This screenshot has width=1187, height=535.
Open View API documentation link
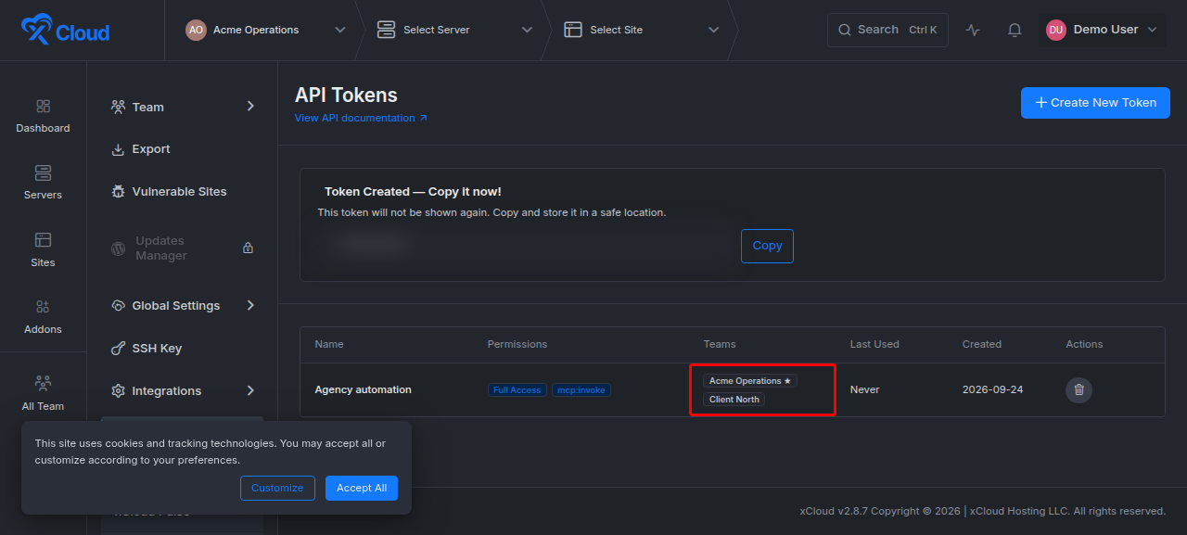point(361,118)
